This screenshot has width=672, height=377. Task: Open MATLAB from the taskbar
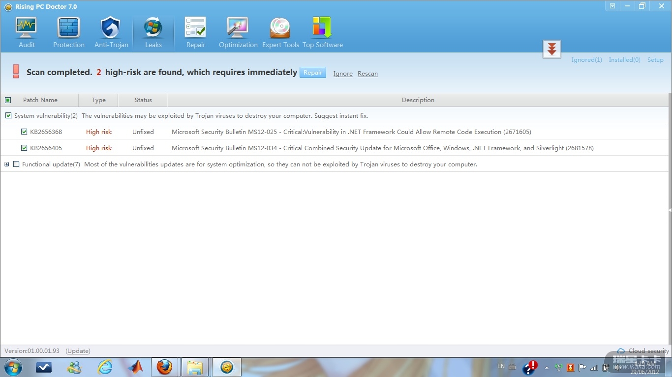point(135,367)
